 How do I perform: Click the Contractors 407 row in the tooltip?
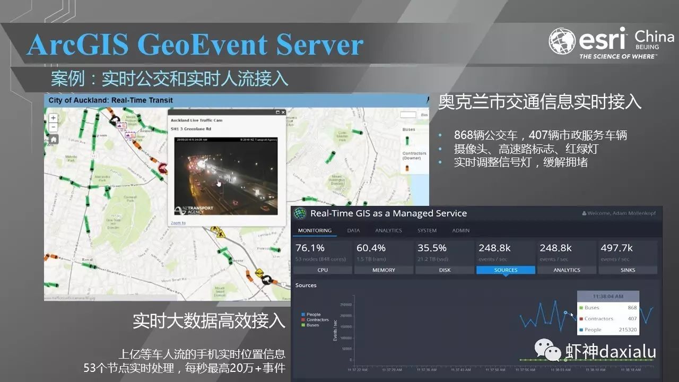608,319
